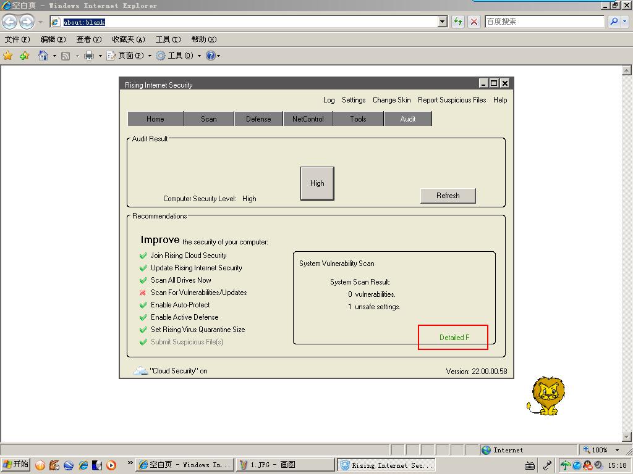Switch to the Home tab in Rising
The width and height of the screenshot is (633, 474).
(x=155, y=119)
